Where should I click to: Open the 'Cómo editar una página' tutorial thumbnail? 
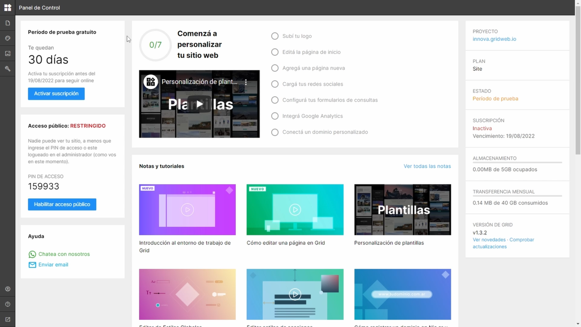pos(295,209)
